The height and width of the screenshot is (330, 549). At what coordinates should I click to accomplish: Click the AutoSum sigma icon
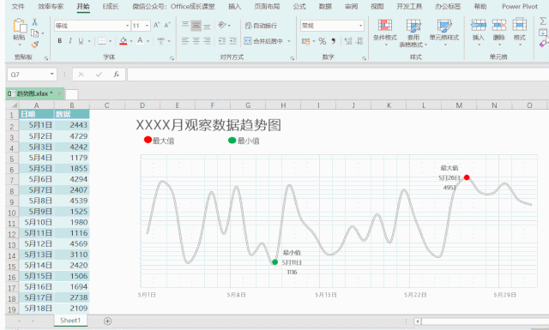(543, 21)
